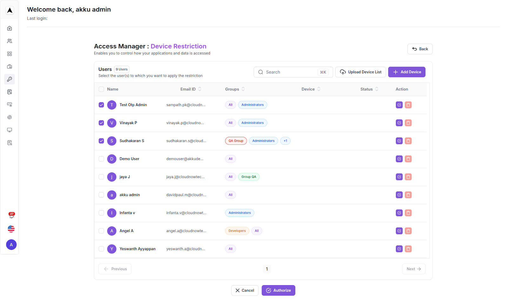
Task: Open the fingerprint sidebar icon
Action: (10, 117)
